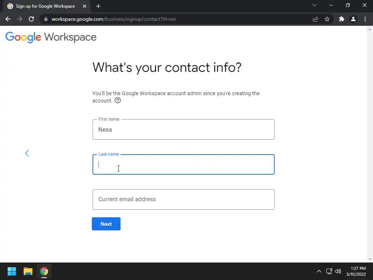Click Chrome icon in taskbar
The image size is (373, 280).
(x=44, y=271)
